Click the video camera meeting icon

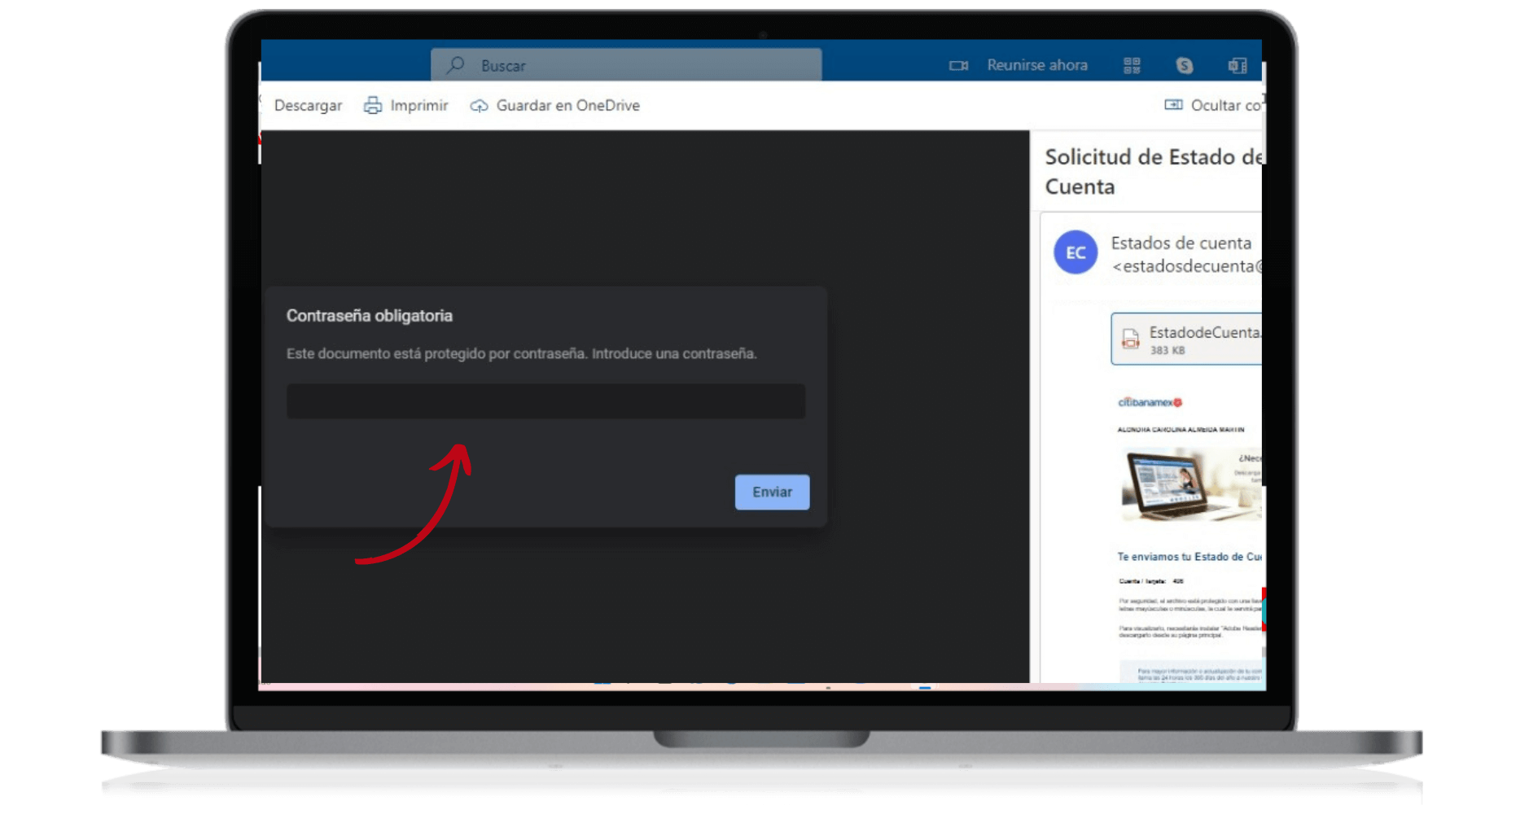pos(958,65)
